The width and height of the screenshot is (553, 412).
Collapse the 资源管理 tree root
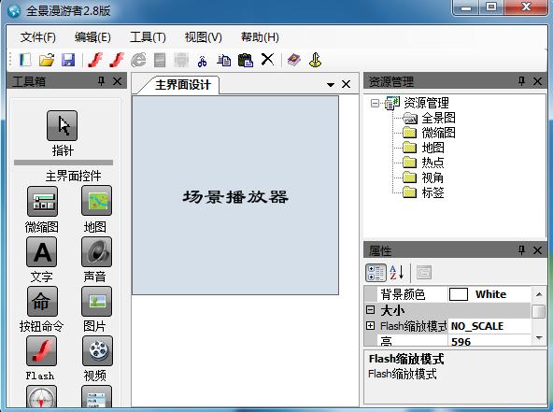pyautogui.click(x=375, y=103)
